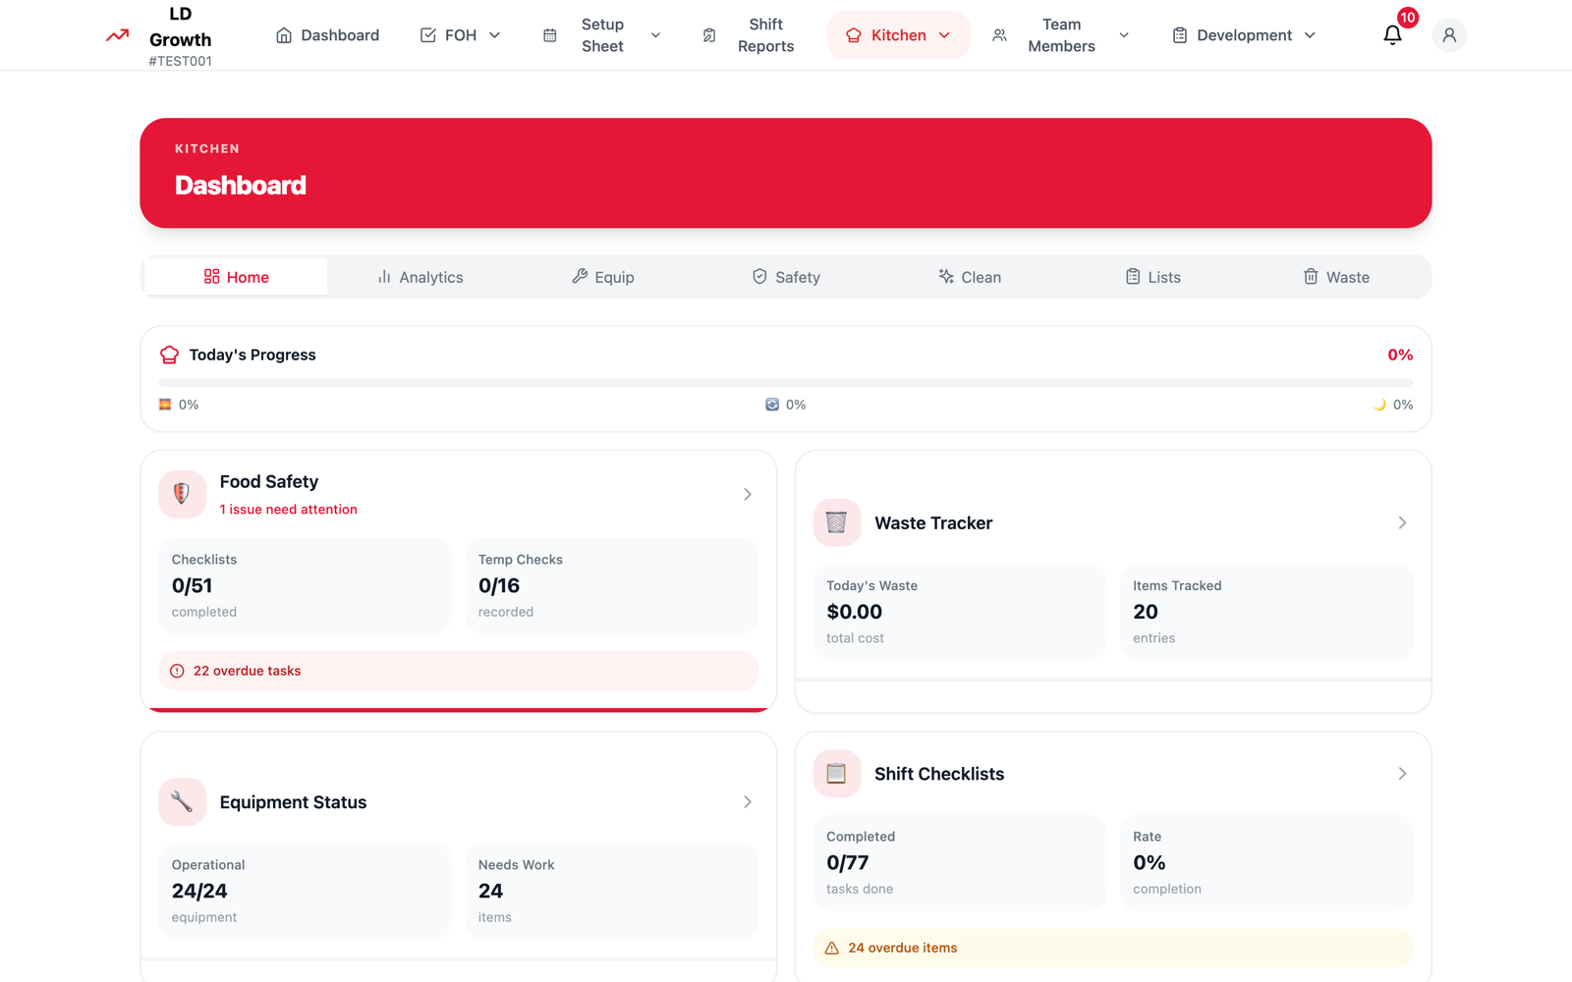The height and width of the screenshot is (982, 1572).
Task: Open Shift Checklists details via chevron
Action: (1402, 774)
